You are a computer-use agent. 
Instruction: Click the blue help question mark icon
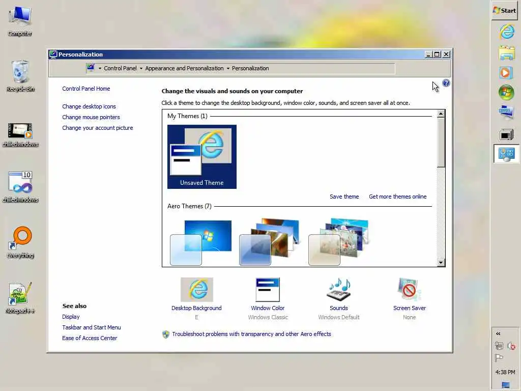[x=446, y=83]
